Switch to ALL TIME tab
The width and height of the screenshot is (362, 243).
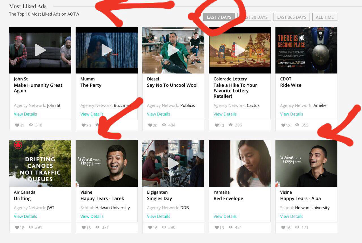pos(325,17)
